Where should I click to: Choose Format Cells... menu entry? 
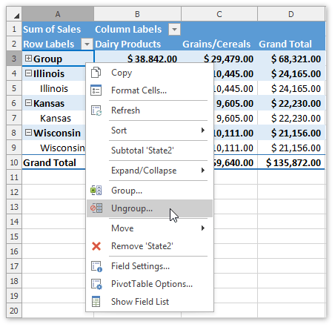[x=150, y=90]
